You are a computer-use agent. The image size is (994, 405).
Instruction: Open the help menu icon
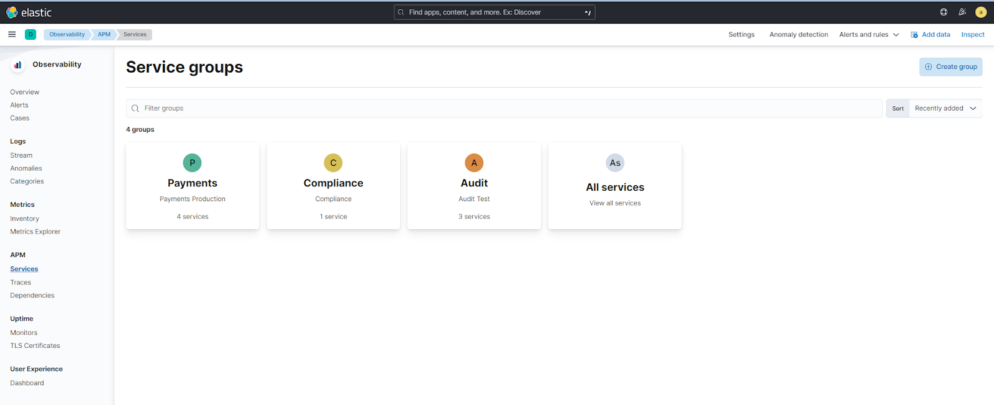point(944,12)
